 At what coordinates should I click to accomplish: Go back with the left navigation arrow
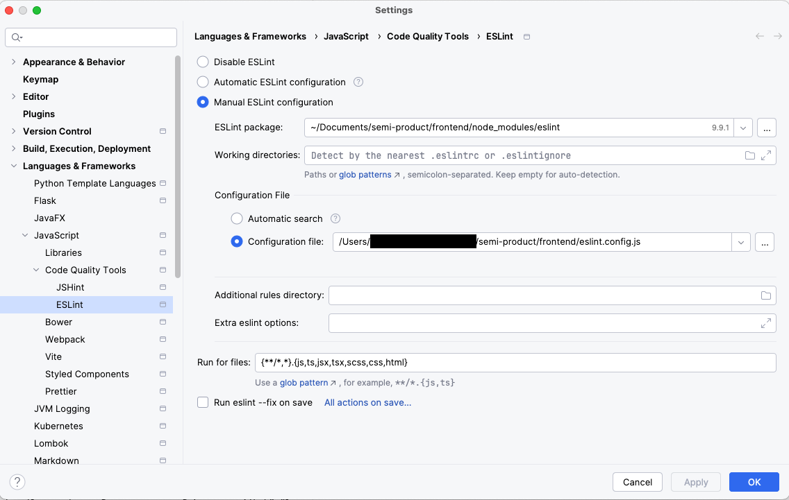click(x=760, y=36)
